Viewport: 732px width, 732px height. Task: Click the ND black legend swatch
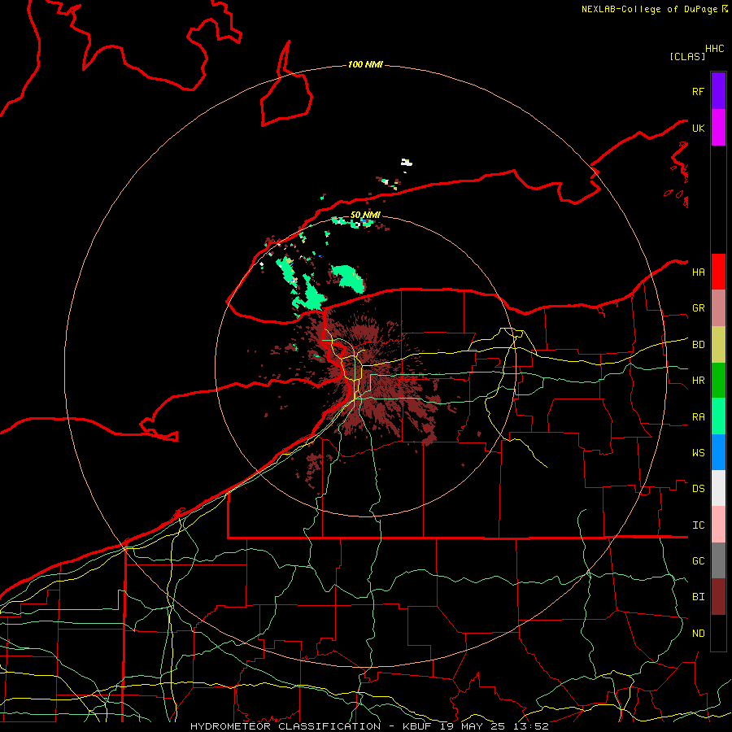[718, 633]
